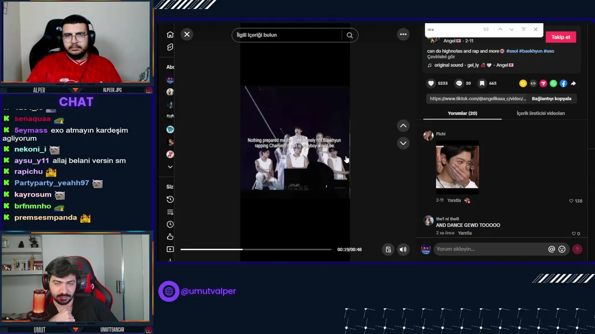The width and height of the screenshot is (595, 334).
Task: Click the Çevirisini gör translation link
Action: 441,57
